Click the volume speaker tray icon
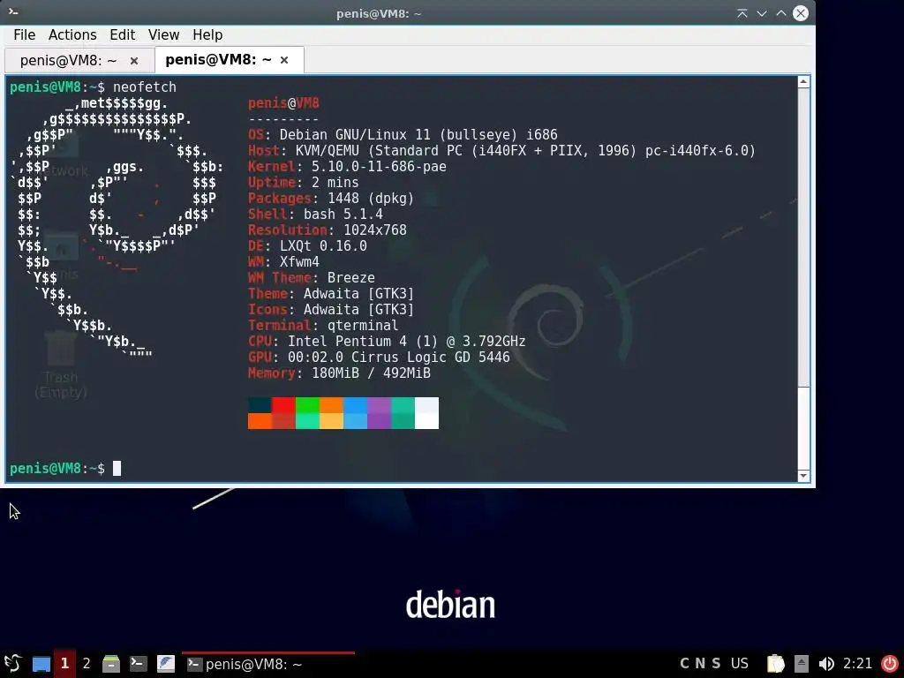The width and height of the screenshot is (904, 678). click(x=826, y=664)
